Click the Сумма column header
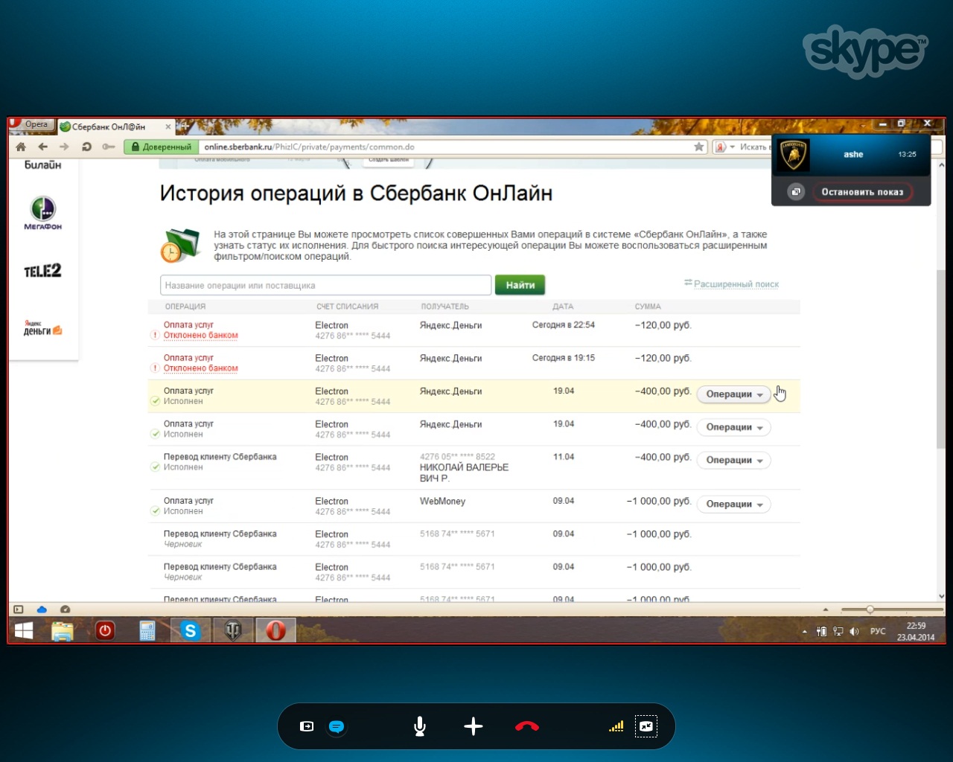953x762 pixels. pyautogui.click(x=648, y=307)
